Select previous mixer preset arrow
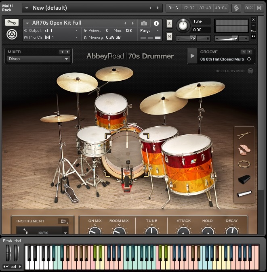Image resolution: width=267 pixels, height=272 pixels. coord(62,52)
